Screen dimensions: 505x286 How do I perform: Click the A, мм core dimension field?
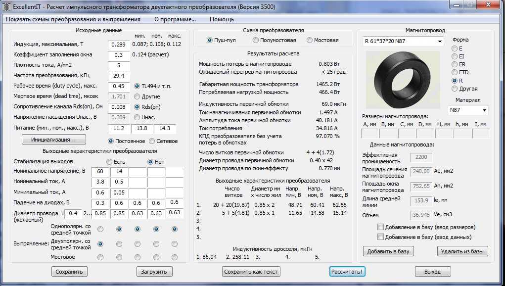[370, 133]
